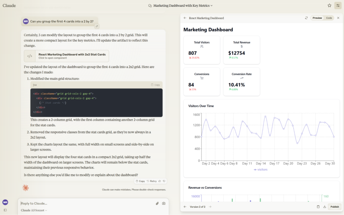Reload the artifact with the refresh icon
Screen dimensions: 344x215
[306, 18]
